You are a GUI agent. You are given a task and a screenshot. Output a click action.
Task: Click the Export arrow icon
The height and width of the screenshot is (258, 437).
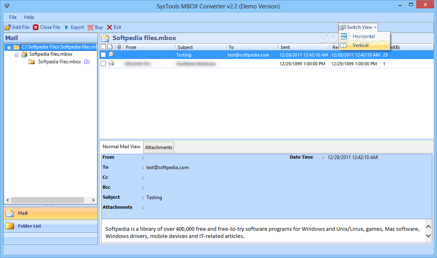66,27
